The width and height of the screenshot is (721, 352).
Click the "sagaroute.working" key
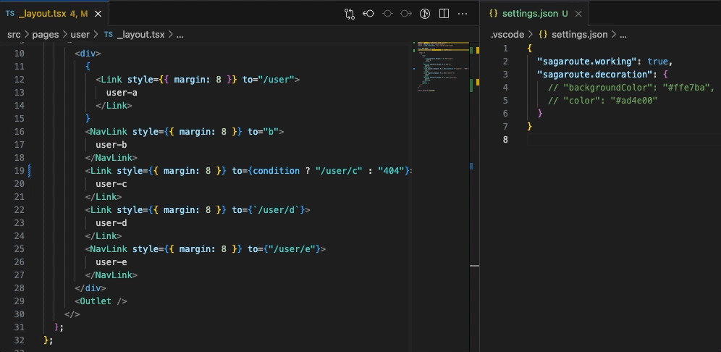point(586,61)
